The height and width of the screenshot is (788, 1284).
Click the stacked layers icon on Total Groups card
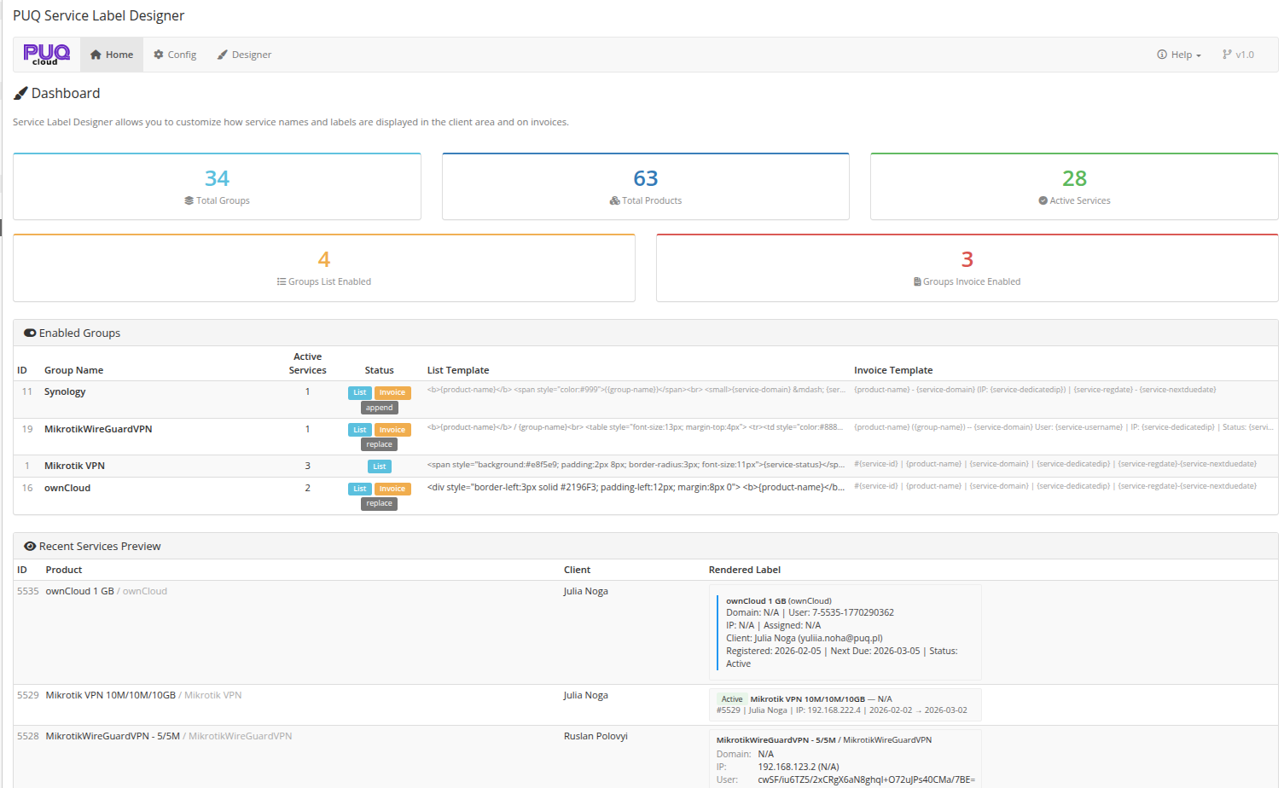[x=189, y=200]
